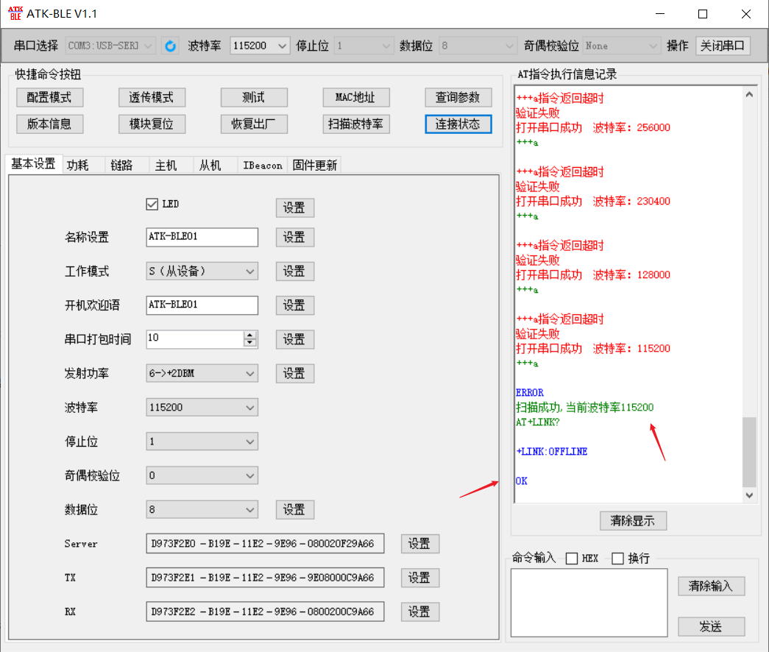Check the 换行 newline option
769x652 pixels.
point(617,558)
